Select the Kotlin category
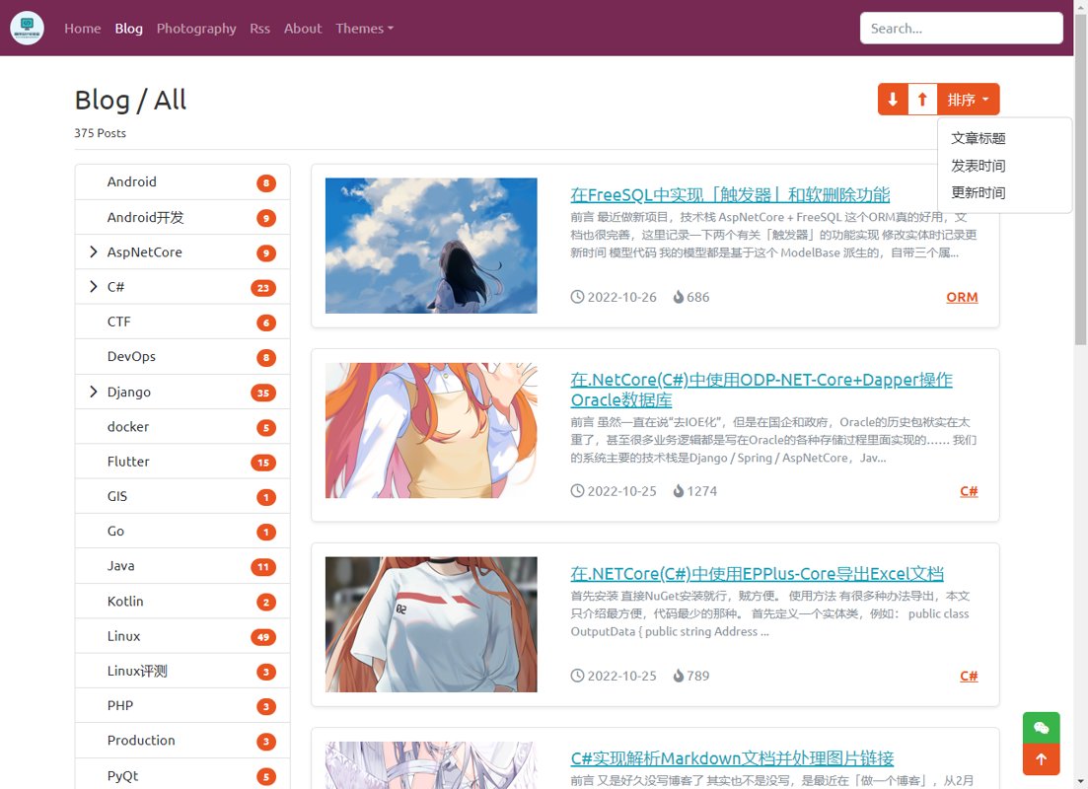This screenshot has height=789, width=1088. (182, 601)
